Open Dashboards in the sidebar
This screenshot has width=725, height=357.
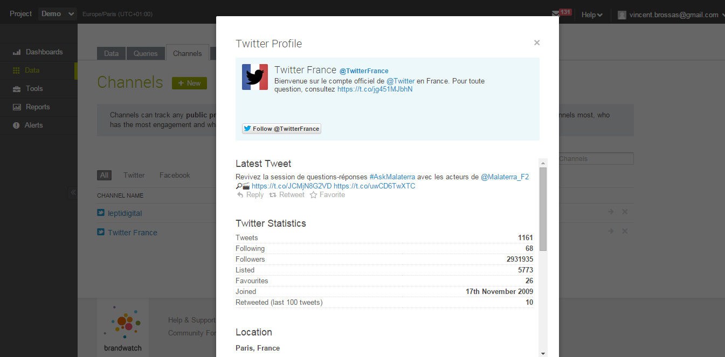tap(39, 52)
